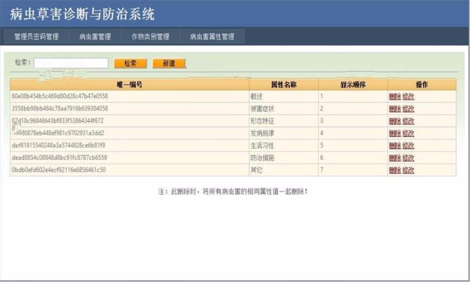The width and height of the screenshot is (470, 282).
Task: Click 删除 link in 概述 row
Action: [x=395, y=97]
